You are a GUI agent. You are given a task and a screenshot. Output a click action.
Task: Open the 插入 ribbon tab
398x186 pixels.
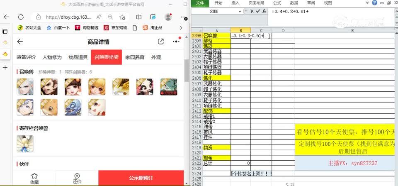tap(235, 3)
